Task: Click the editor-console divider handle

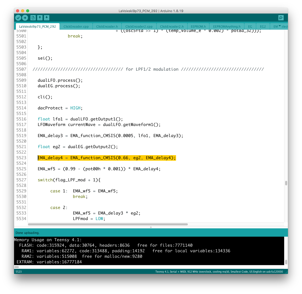Action: [151, 227]
